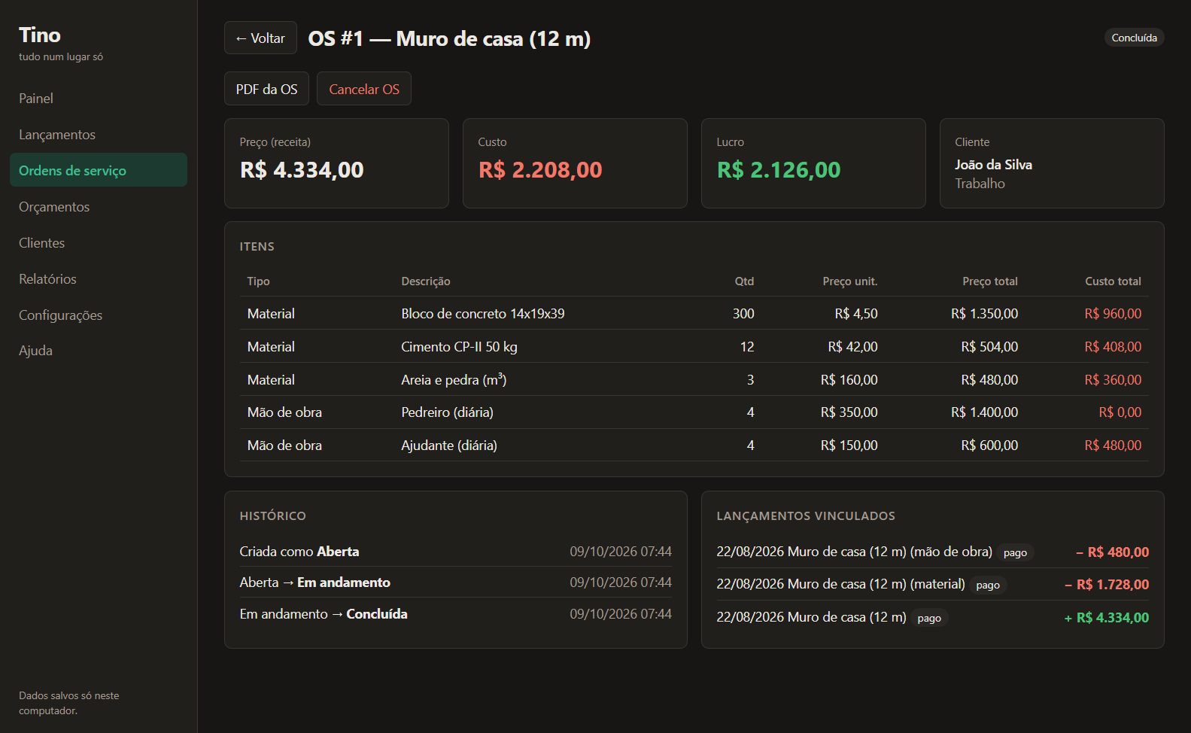The height and width of the screenshot is (733, 1191).
Task: Open the mão de obra linked entry
Action: click(x=932, y=552)
